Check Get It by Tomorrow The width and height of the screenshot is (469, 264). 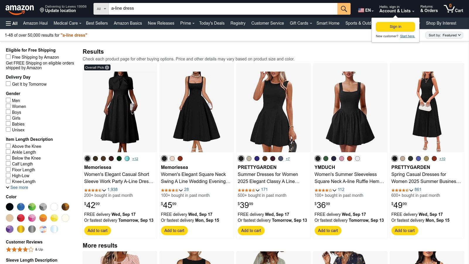tap(8, 84)
